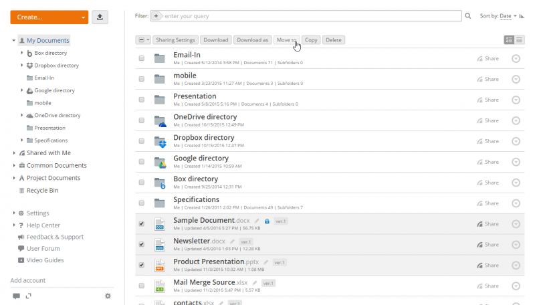Click edit pencil next to Newsletter.docx
Screen dimensions: 535x305
coord(232,241)
